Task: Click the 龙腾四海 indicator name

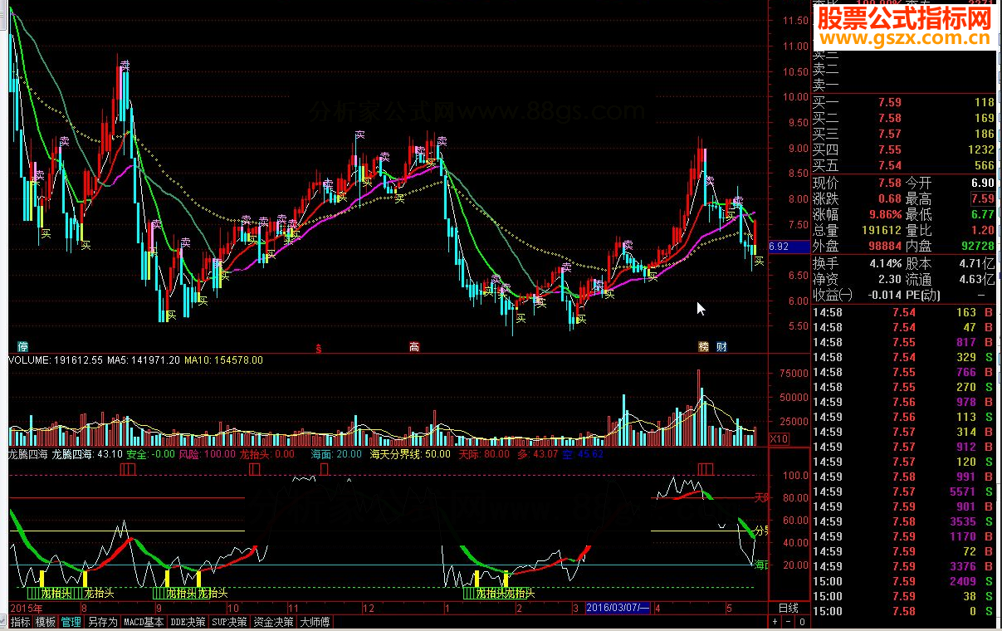Action: [x=27, y=454]
